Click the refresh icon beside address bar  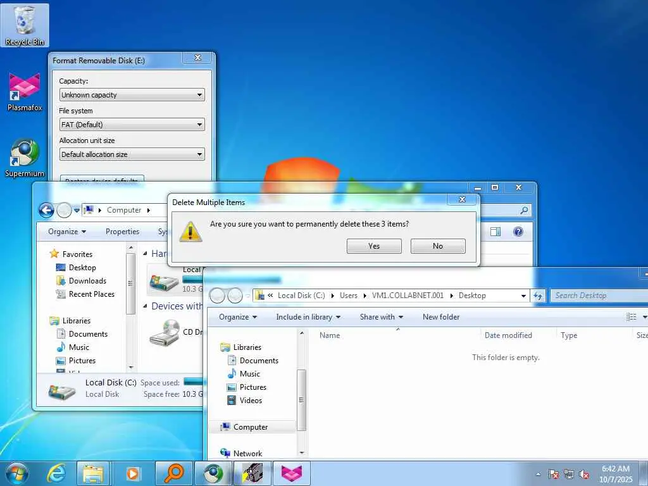(x=538, y=296)
